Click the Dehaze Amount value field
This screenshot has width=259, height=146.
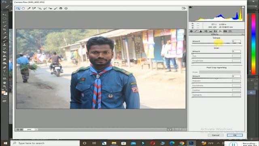236,41
